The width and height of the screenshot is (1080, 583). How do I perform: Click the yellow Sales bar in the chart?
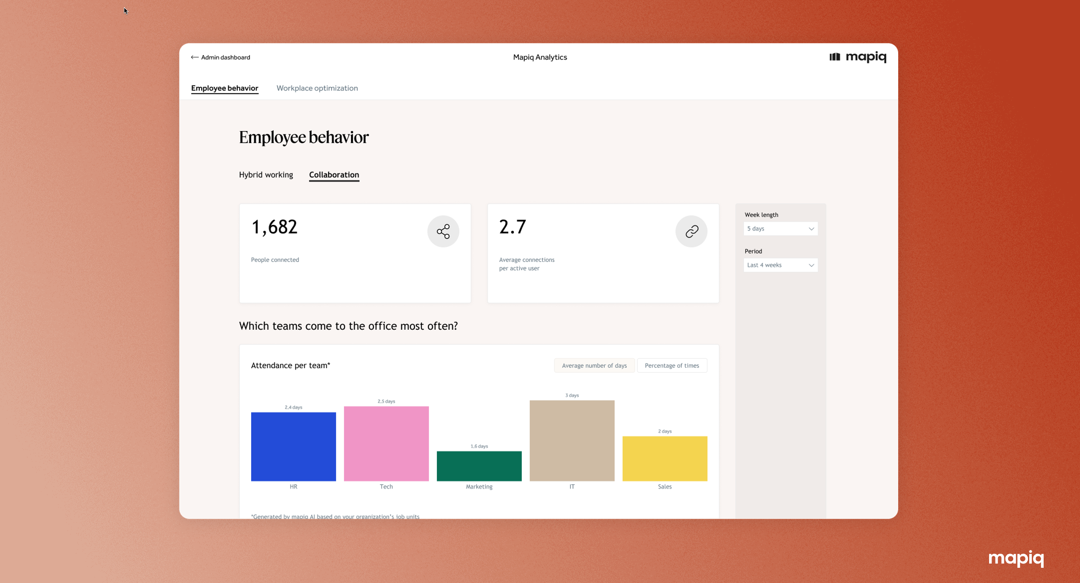(664, 459)
